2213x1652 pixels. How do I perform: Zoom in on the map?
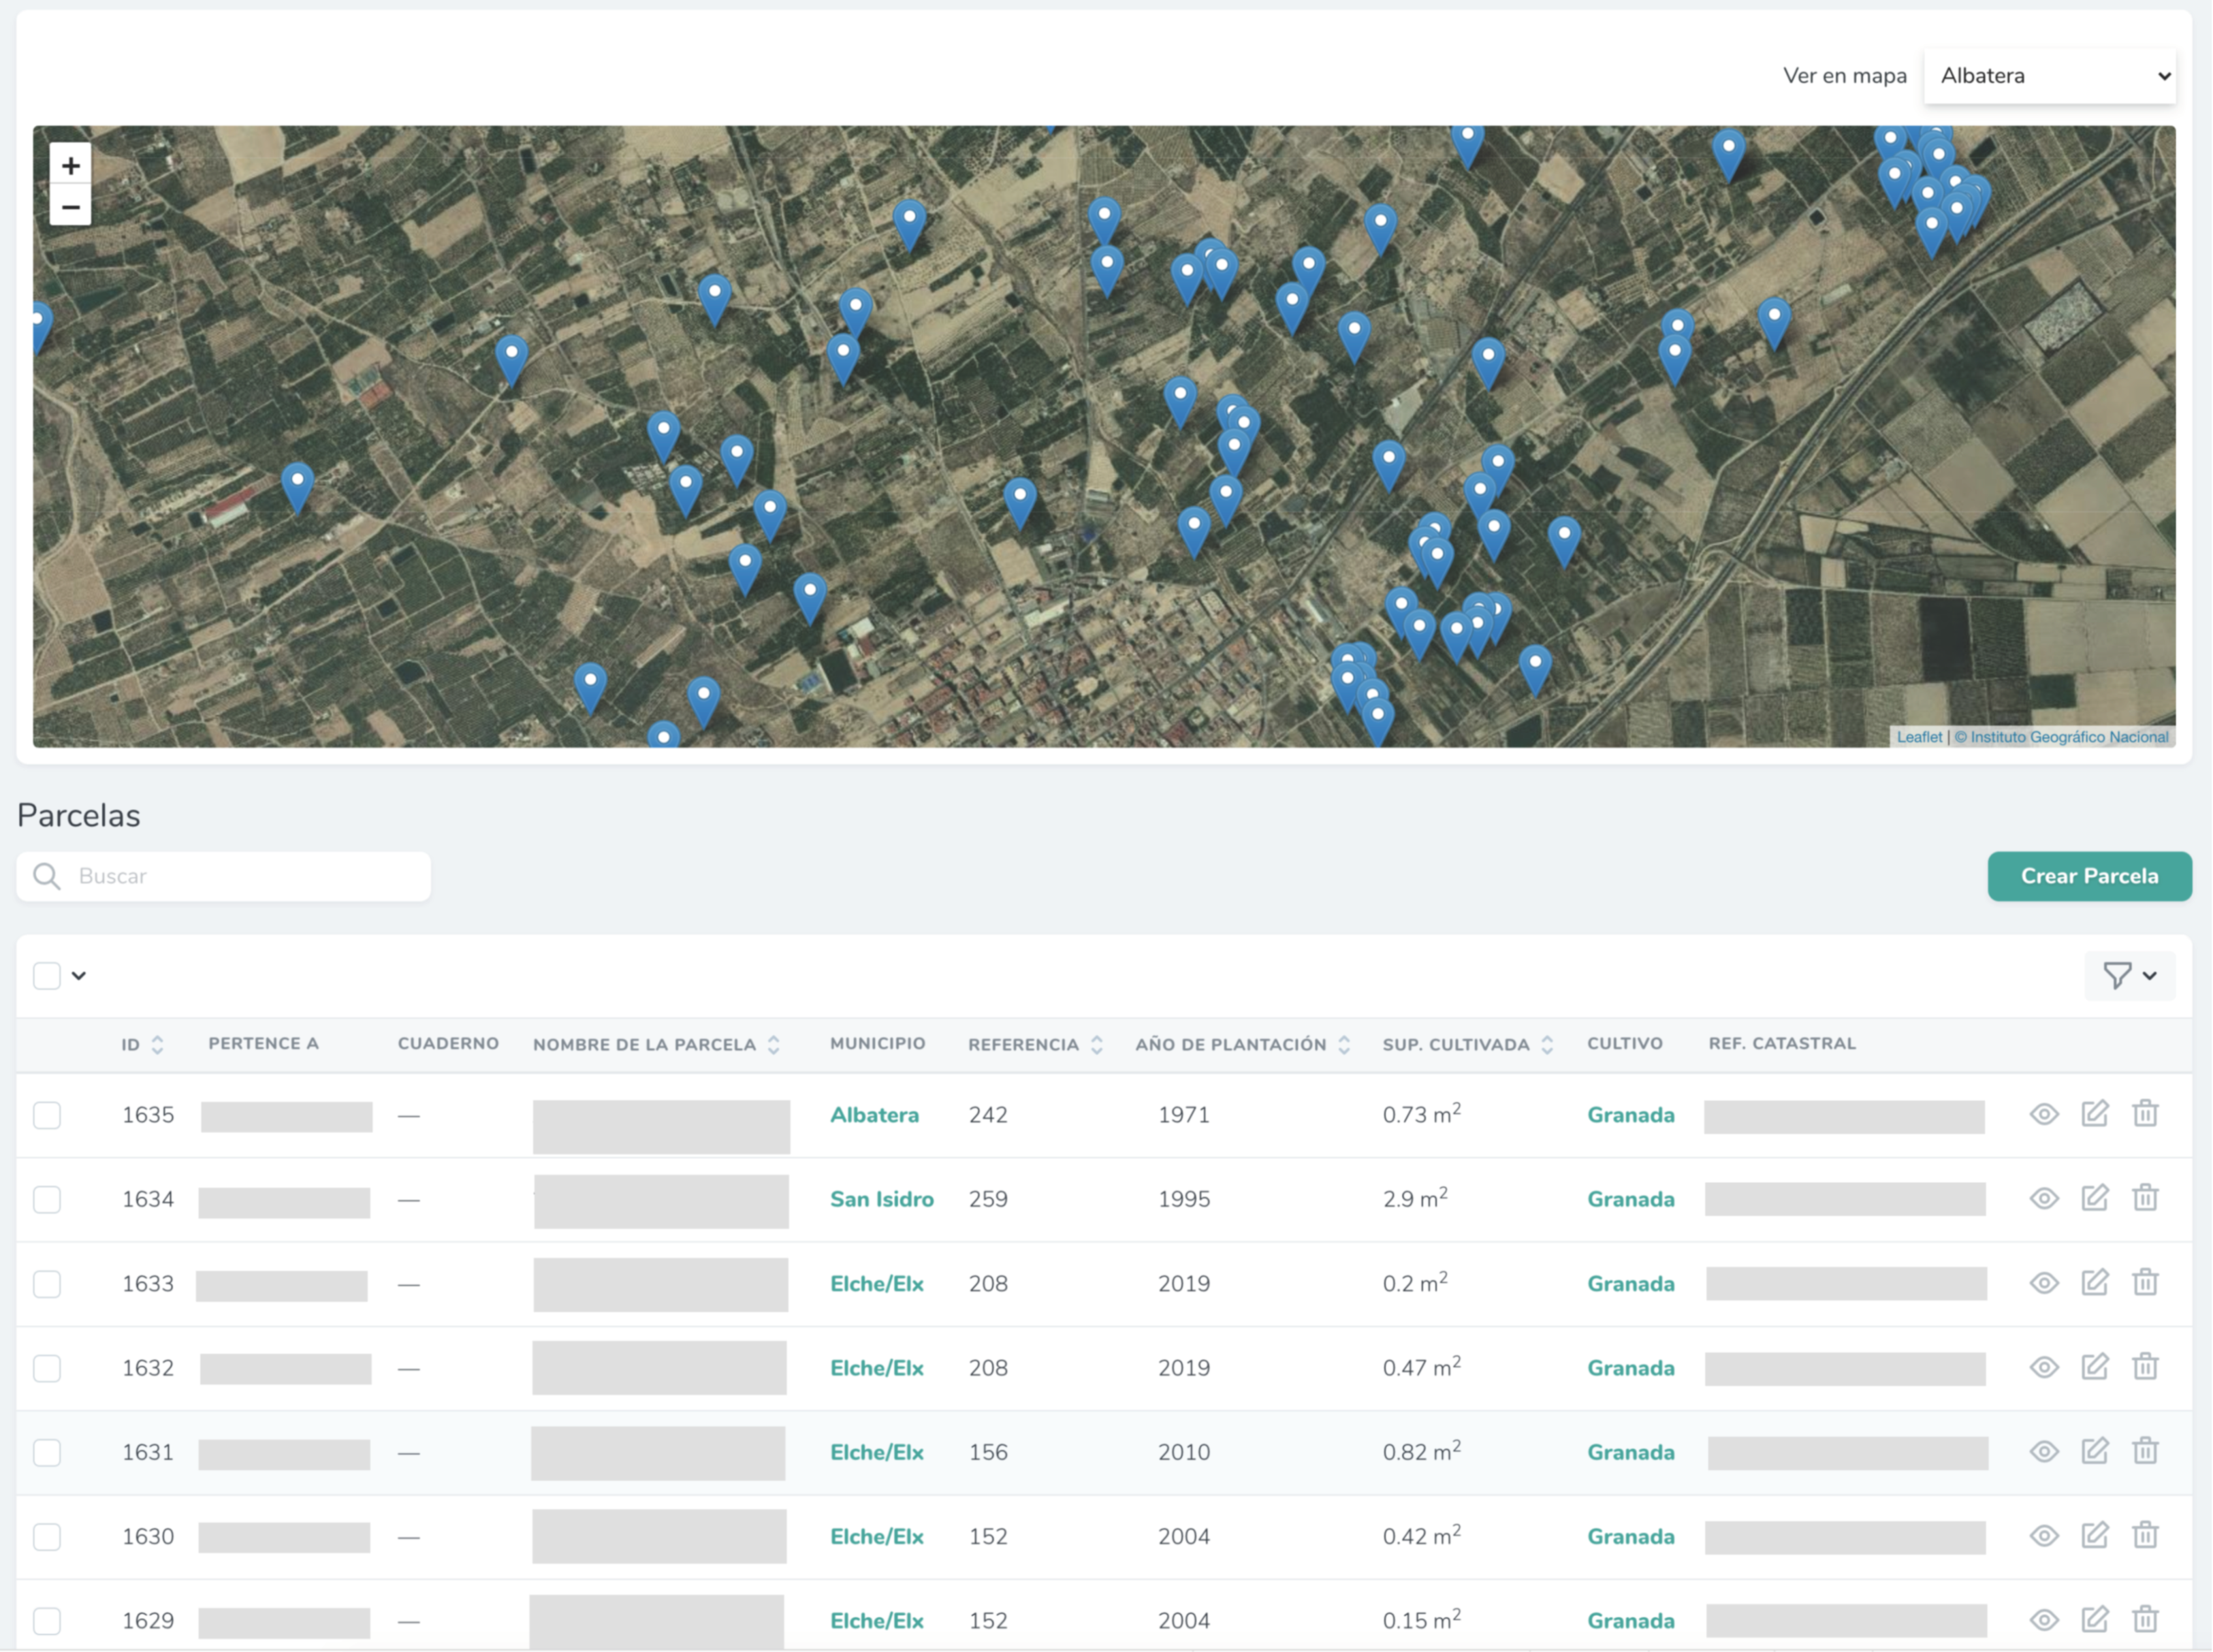[70, 165]
